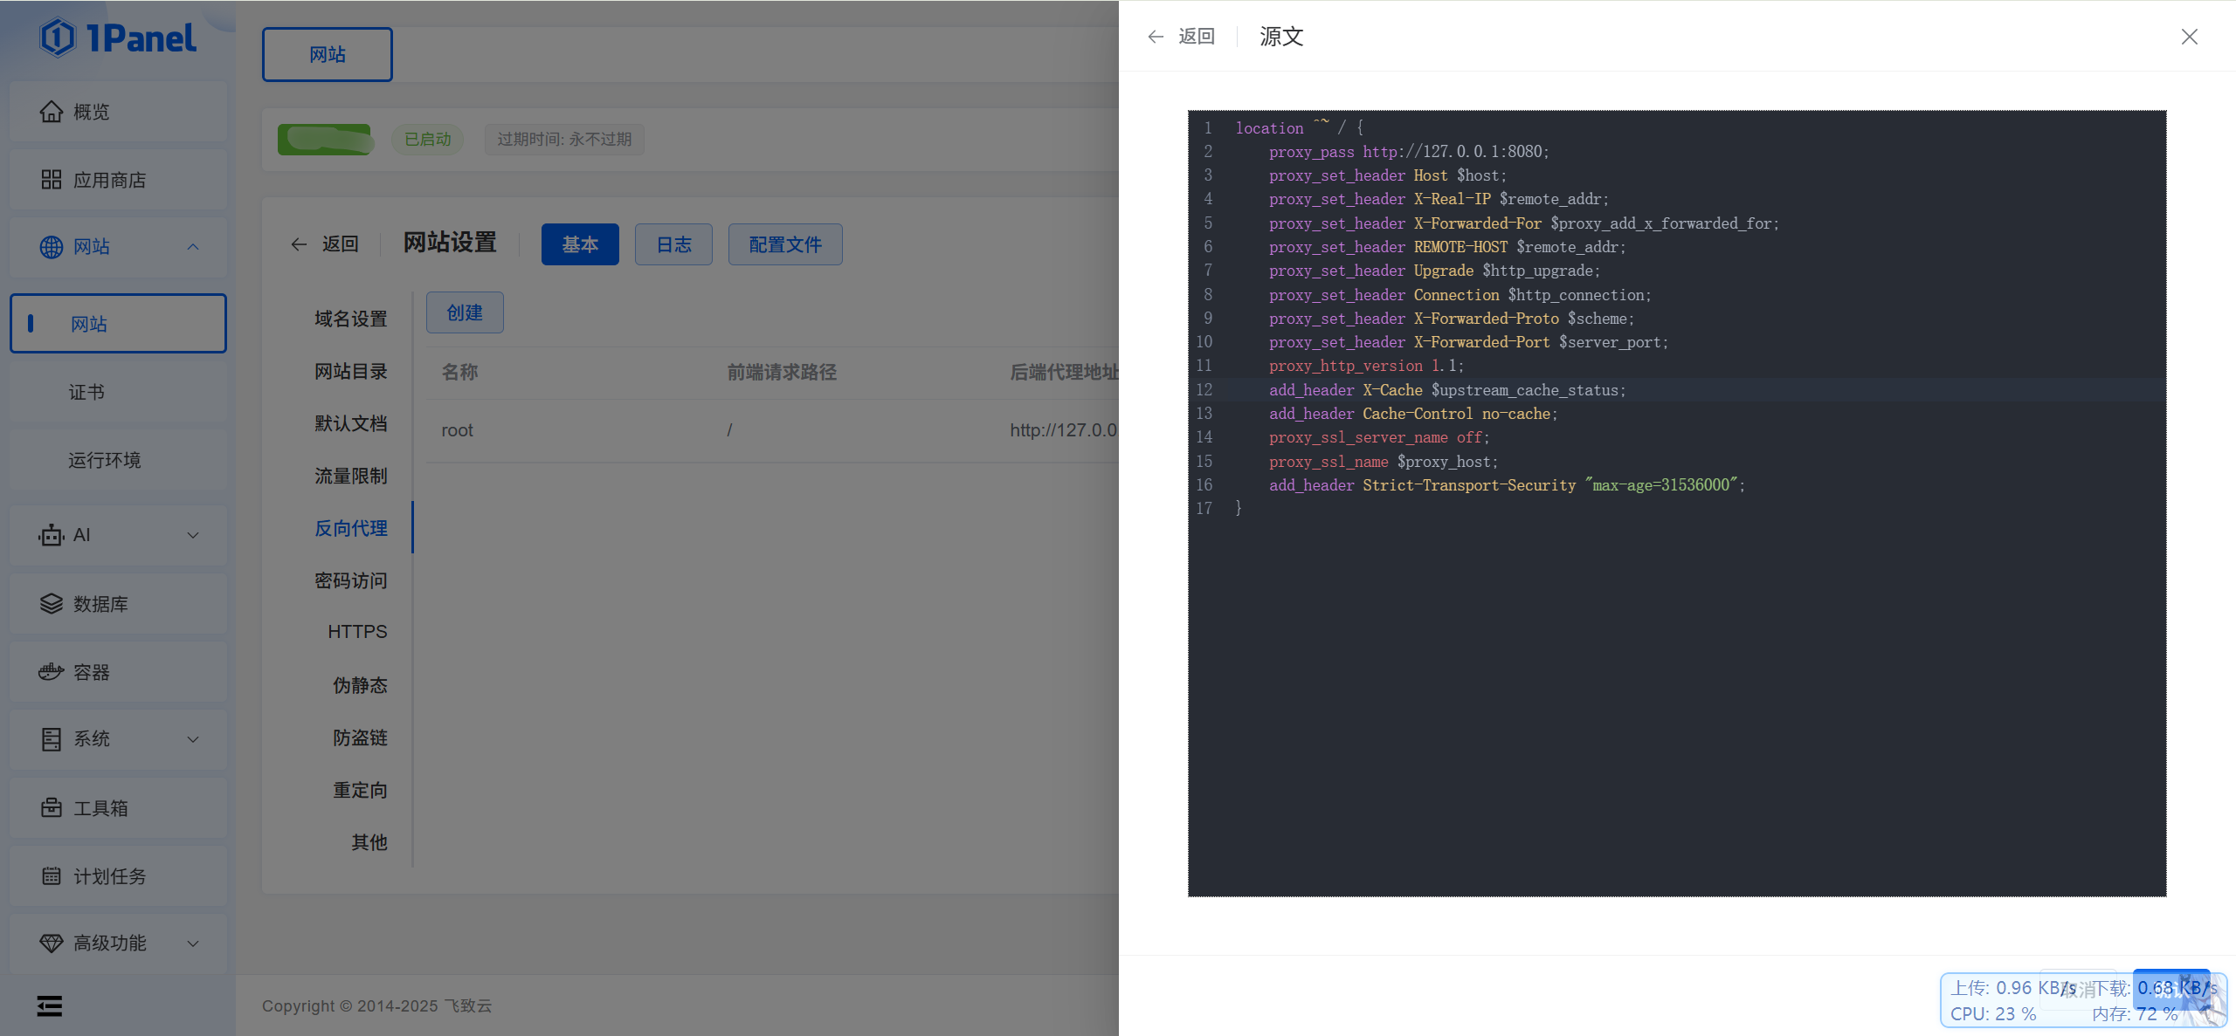This screenshot has width=2236, height=1036.
Task: Open 其他 settings section
Action: click(x=369, y=842)
